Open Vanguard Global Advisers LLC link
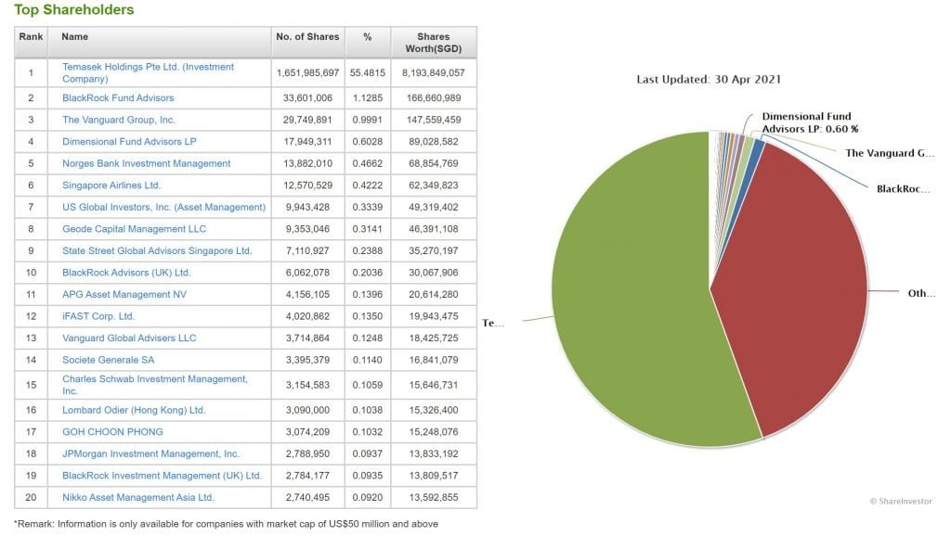Image resolution: width=951 pixels, height=536 pixels. (129, 338)
